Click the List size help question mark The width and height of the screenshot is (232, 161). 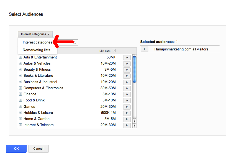(114, 51)
